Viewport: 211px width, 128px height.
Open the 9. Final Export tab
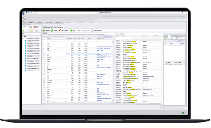coord(91,22)
